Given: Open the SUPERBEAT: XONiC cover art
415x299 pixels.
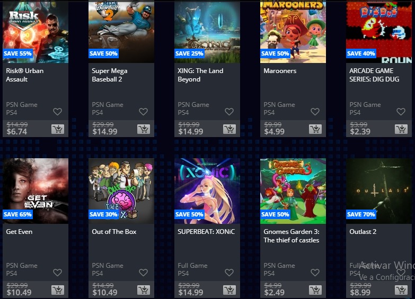Looking at the screenshot, I should (x=207, y=191).
